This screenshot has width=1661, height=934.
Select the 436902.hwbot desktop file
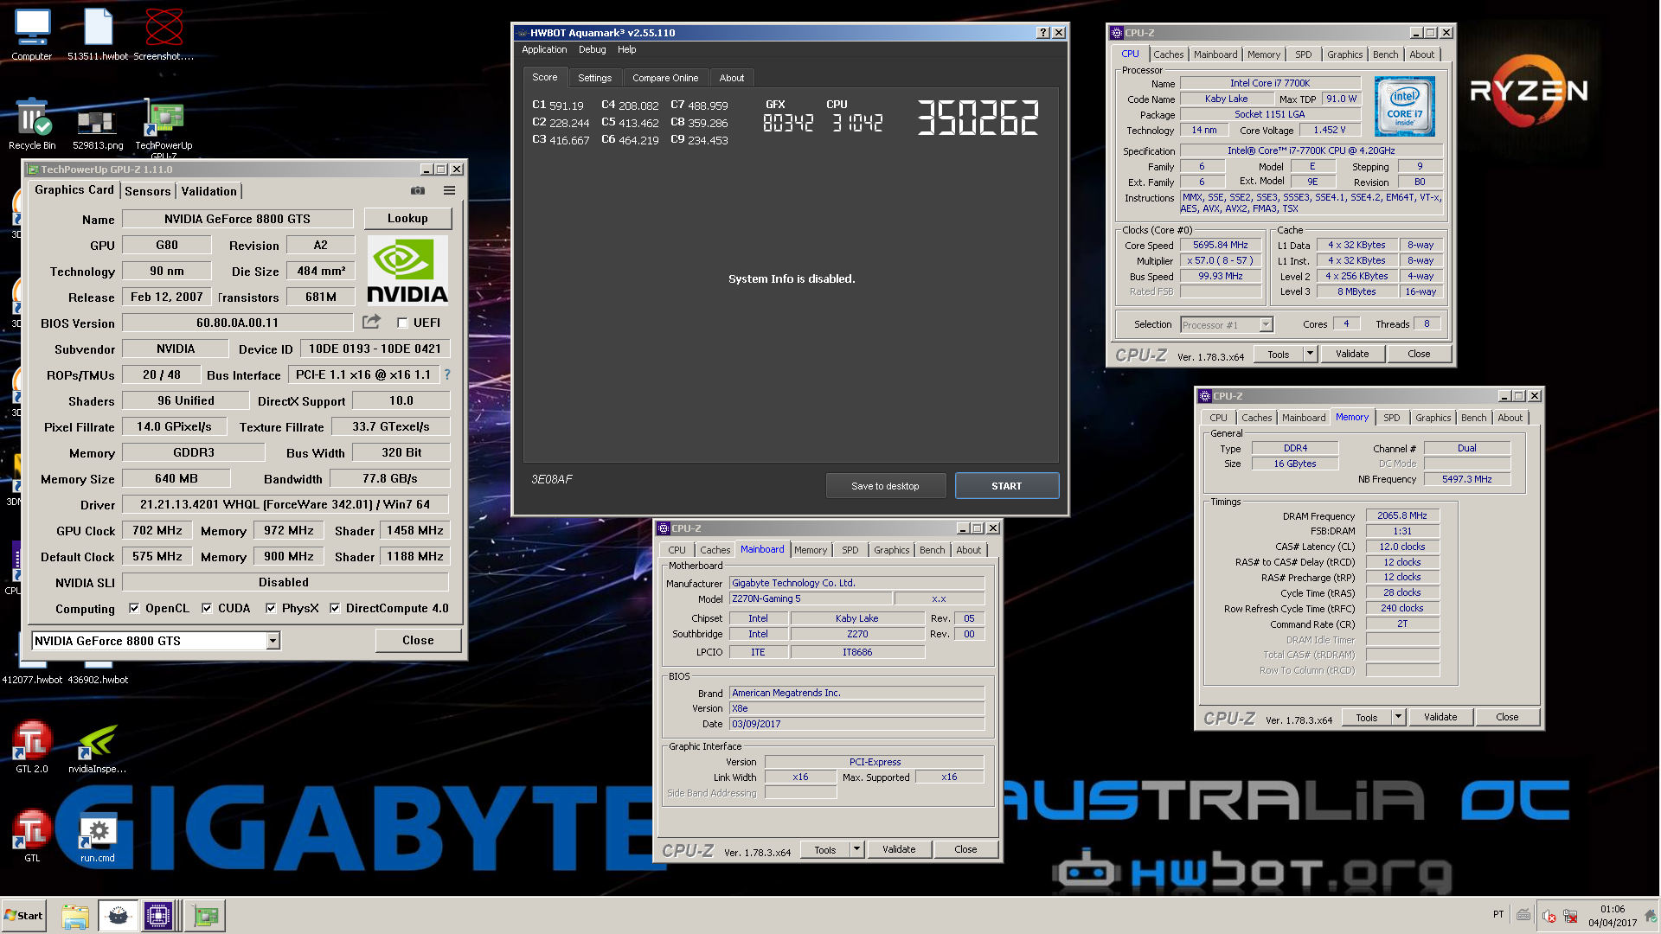(x=98, y=680)
